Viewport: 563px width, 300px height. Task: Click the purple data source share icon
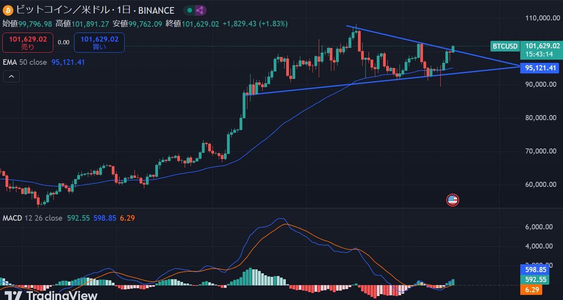pos(199,10)
